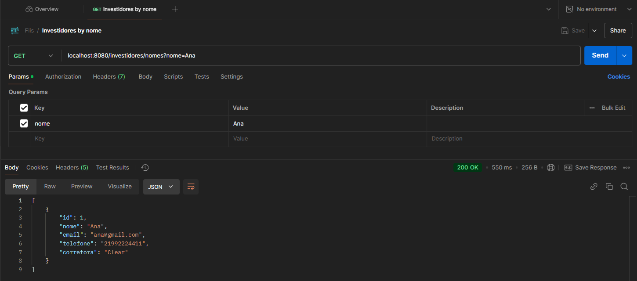The image size is (637, 281).
Task: Open the Fiis collection breadcrumb
Action: click(29, 31)
